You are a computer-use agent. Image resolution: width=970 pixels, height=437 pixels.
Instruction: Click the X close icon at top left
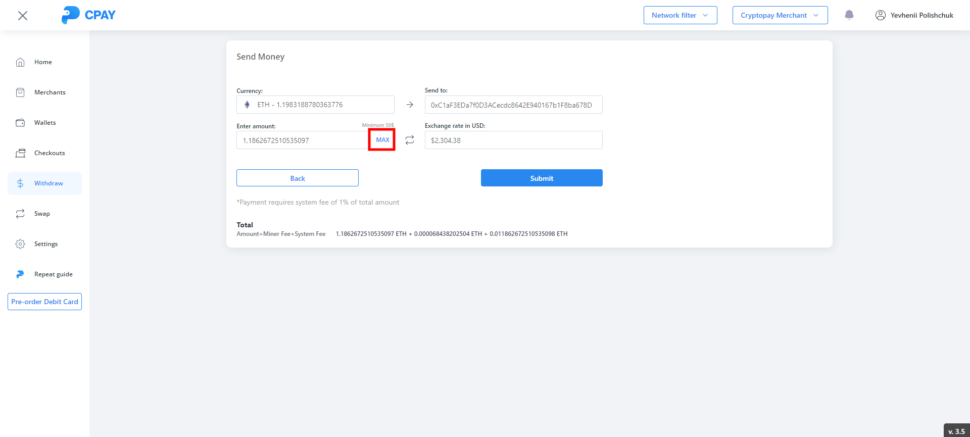[x=23, y=16]
